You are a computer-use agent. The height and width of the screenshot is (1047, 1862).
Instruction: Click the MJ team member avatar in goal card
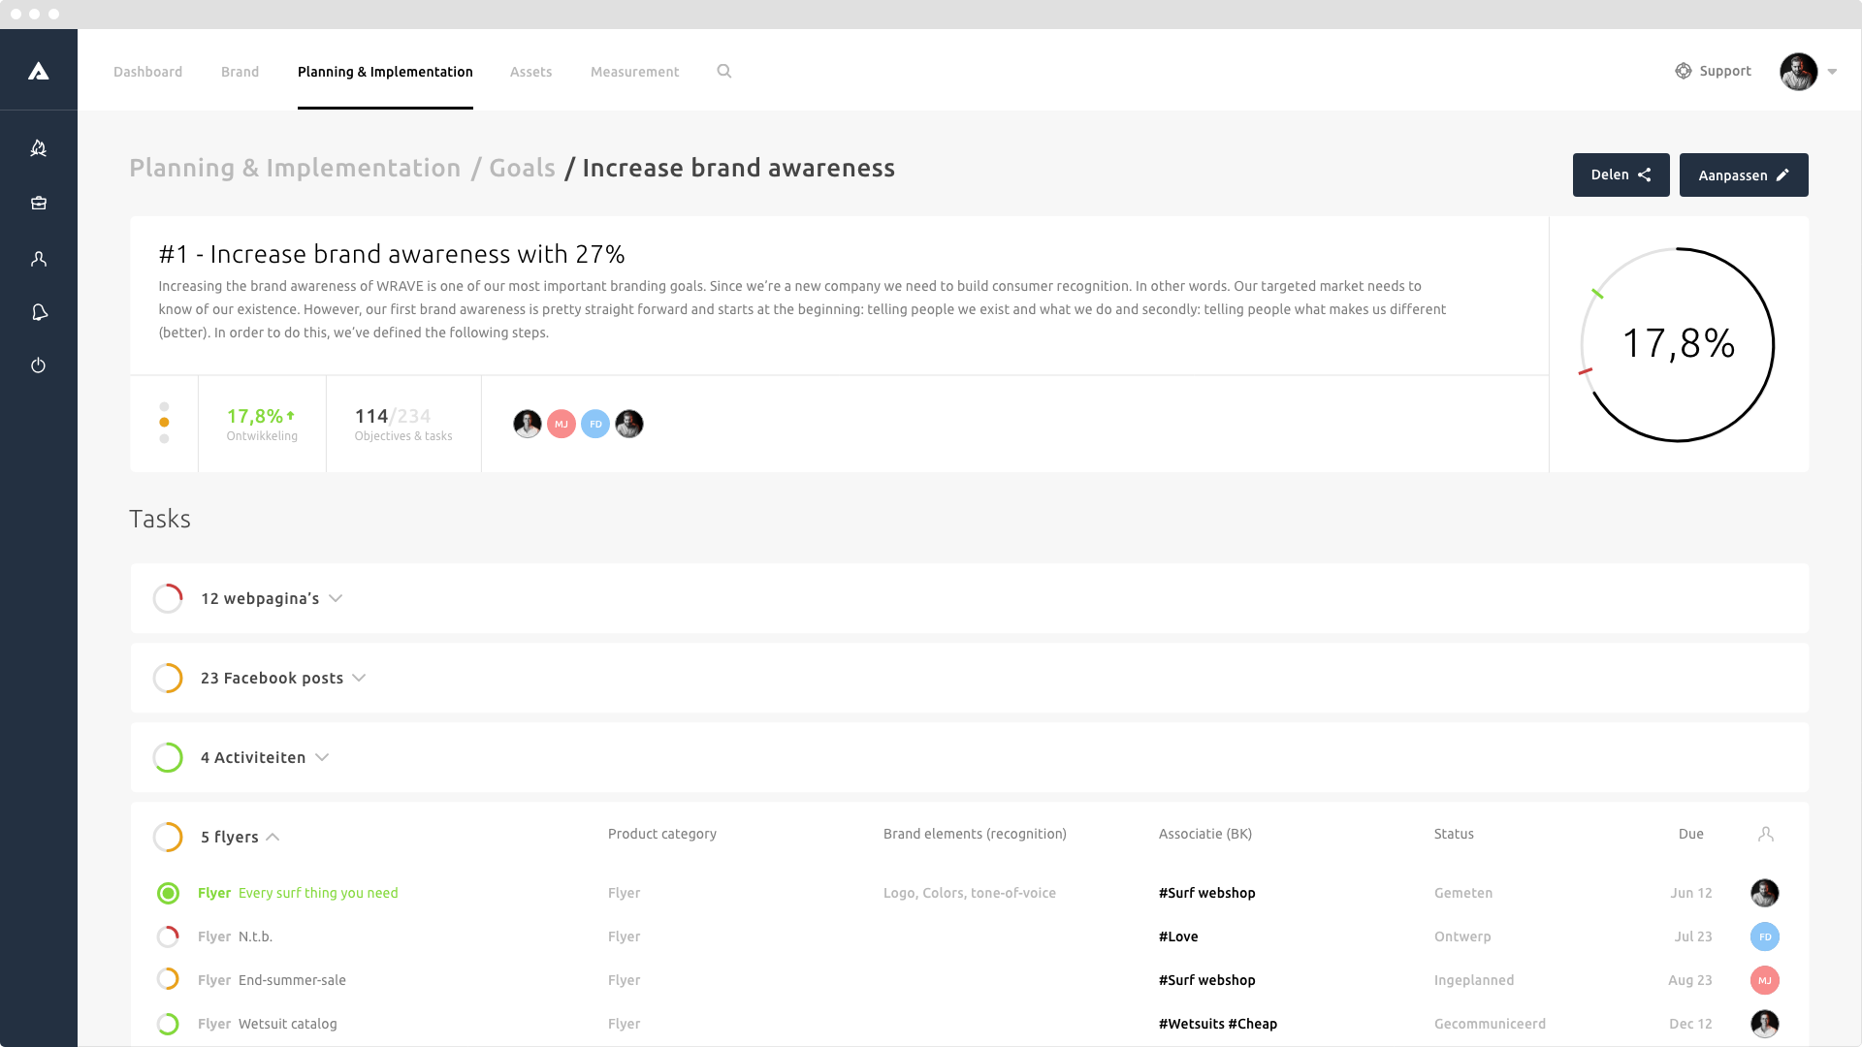point(562,424)
